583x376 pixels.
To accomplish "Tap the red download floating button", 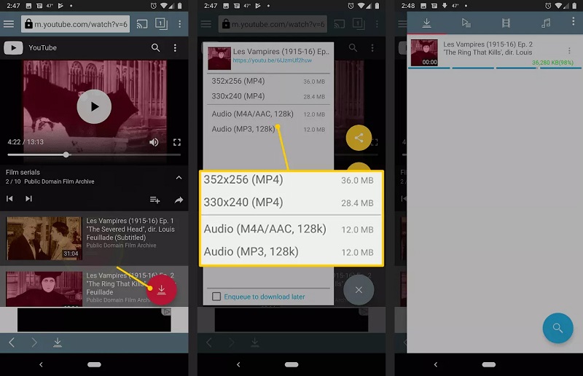I will click(x=161, y=289).
